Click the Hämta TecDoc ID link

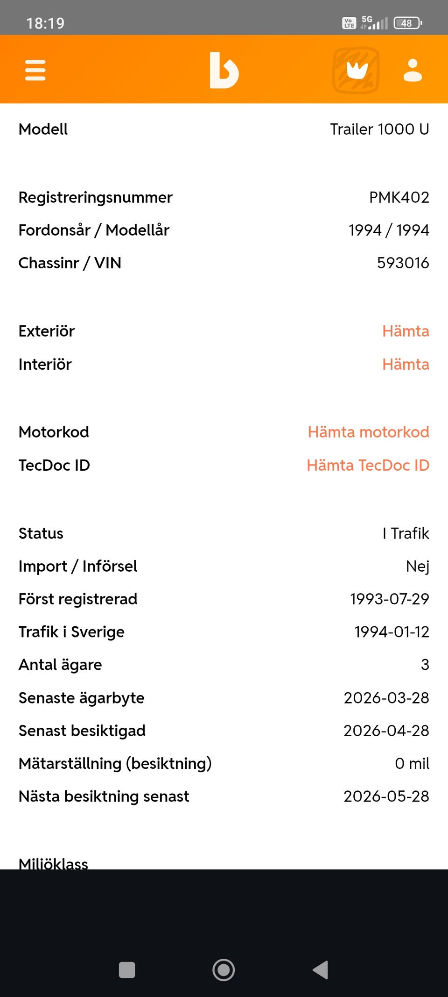[368, 465]
